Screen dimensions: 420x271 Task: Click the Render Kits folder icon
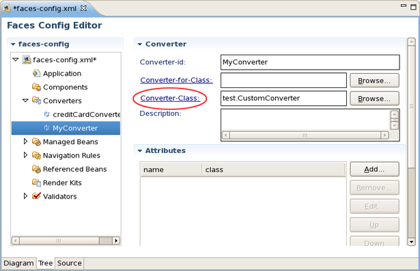pos(36,183)
